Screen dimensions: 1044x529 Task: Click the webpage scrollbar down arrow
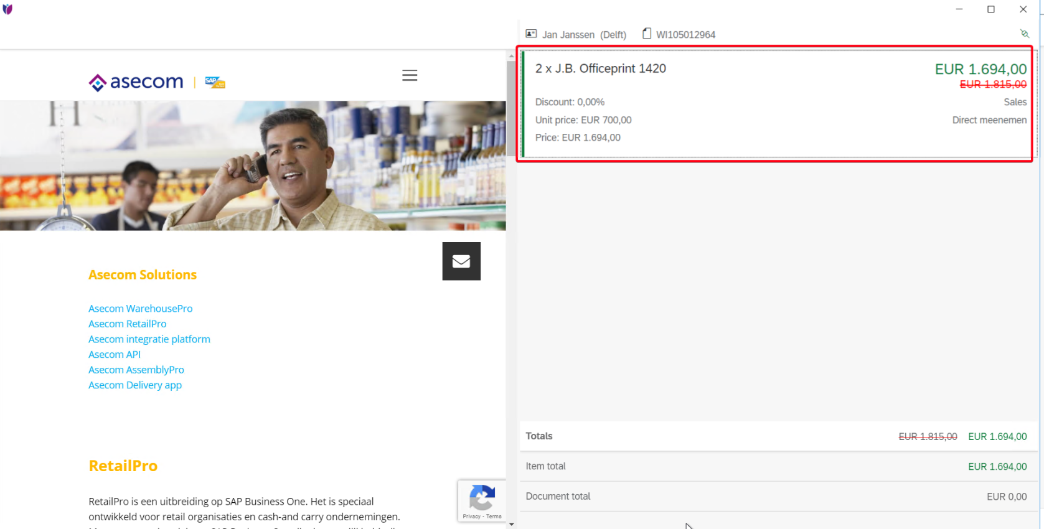tap(511, 524)
